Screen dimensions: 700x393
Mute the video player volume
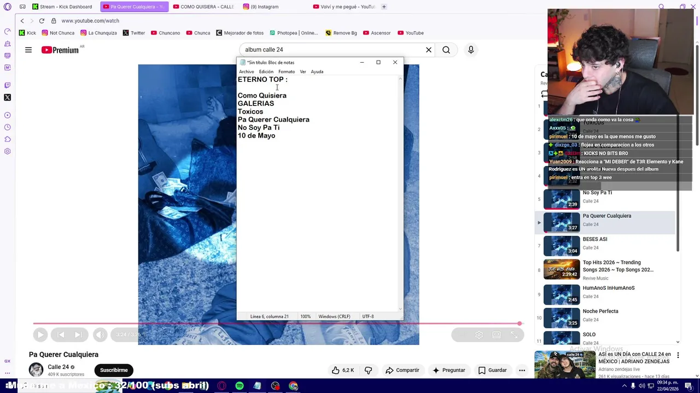pyautogui.click(x=100, y=335)
